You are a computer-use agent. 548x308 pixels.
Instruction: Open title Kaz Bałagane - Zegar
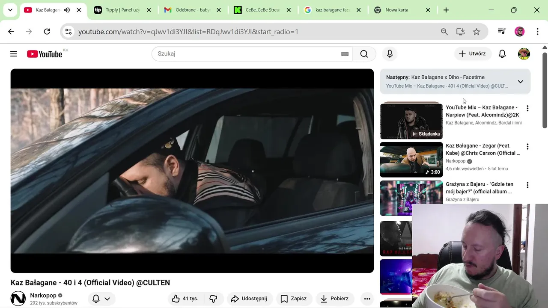tap(483, 149)
